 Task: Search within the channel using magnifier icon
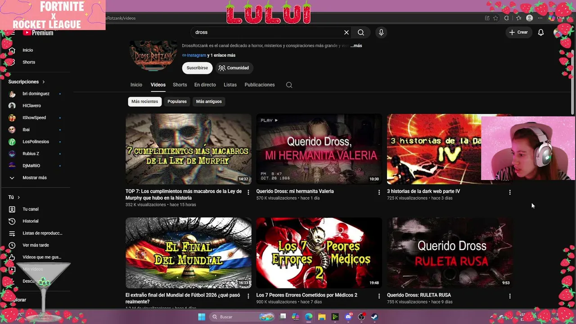[289, 85]
